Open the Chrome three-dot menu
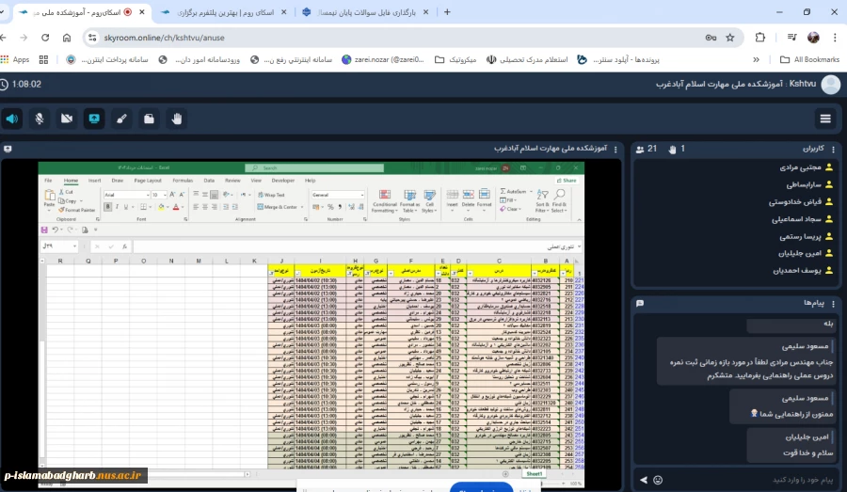 (x=835, y=38)
